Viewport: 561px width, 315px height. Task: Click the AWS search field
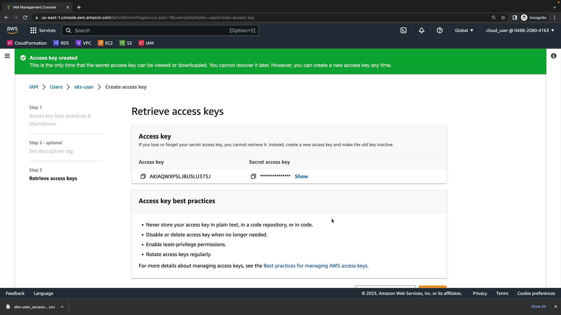point(160,30)
